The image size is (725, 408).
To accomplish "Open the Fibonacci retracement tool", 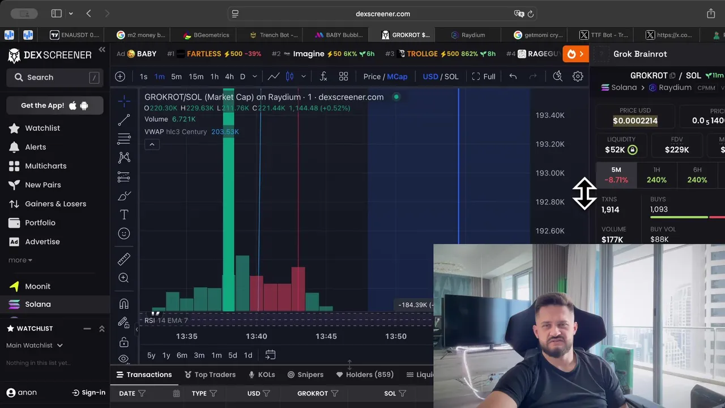I will coord(124,139).
